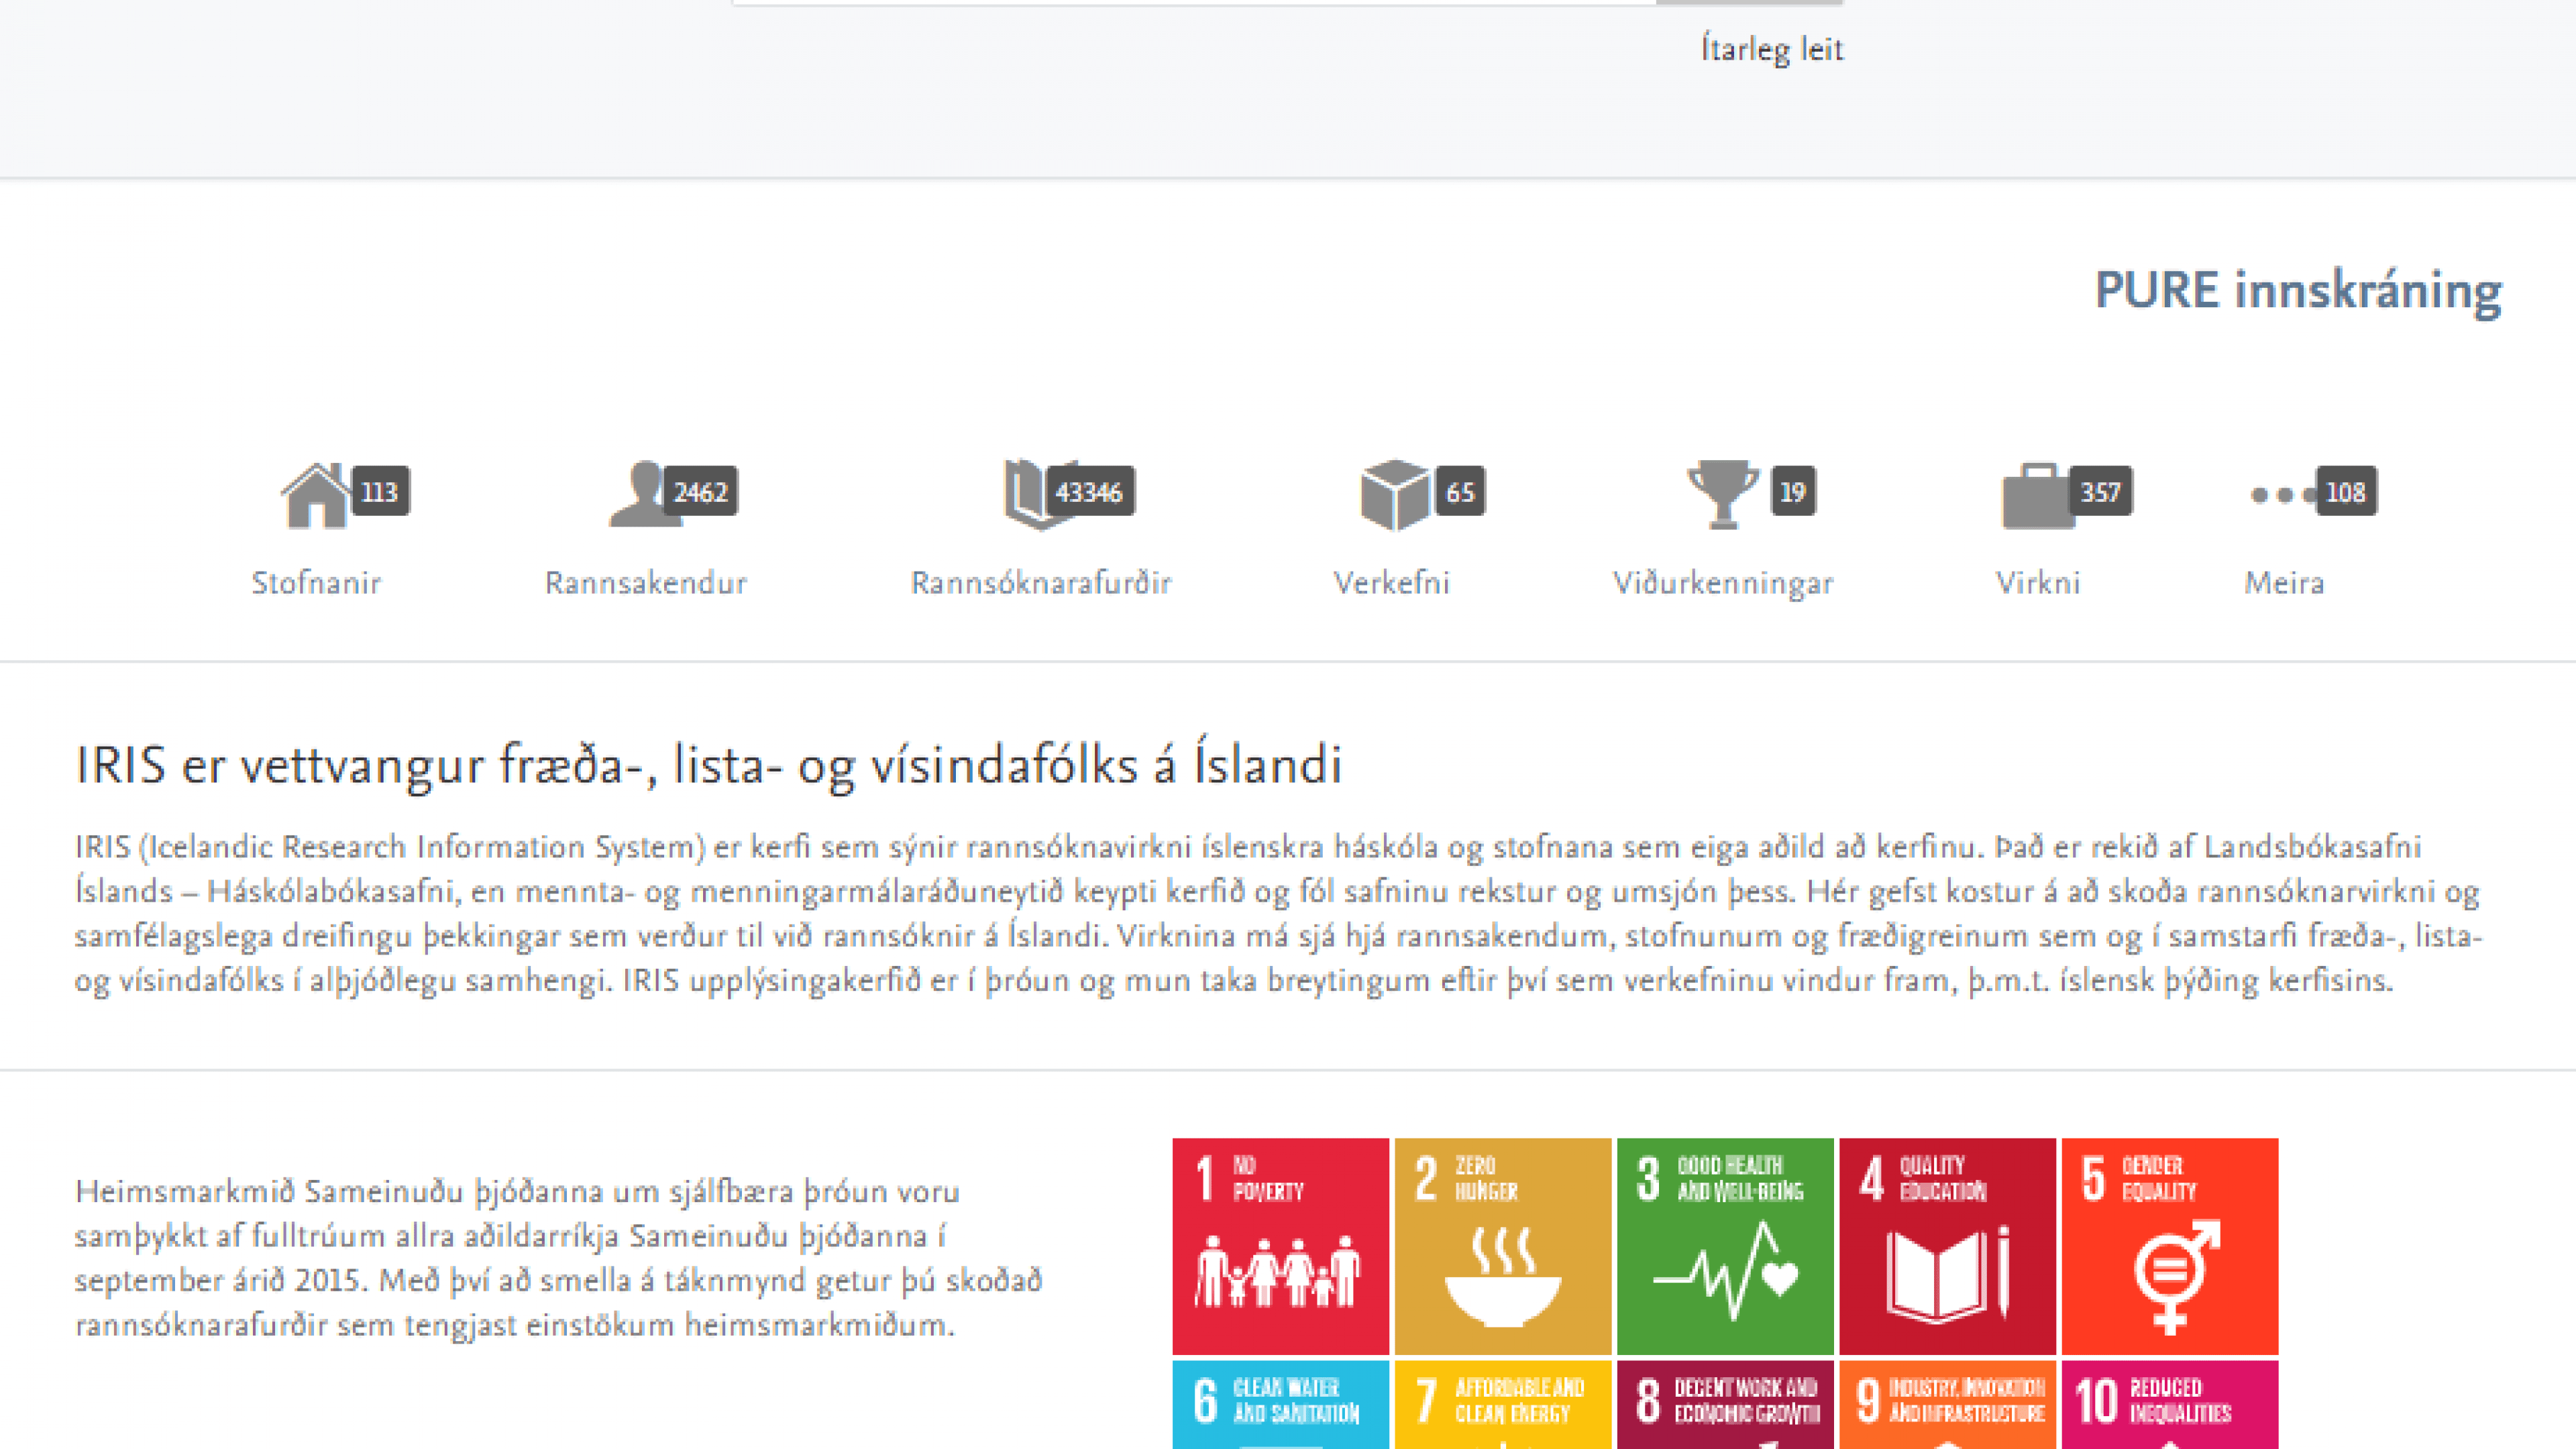Image resolution: width=2576 pixels, height=1449 pixels.
Task: Click the Zero Hunger goal tile
Action: click(1502, 1245)
